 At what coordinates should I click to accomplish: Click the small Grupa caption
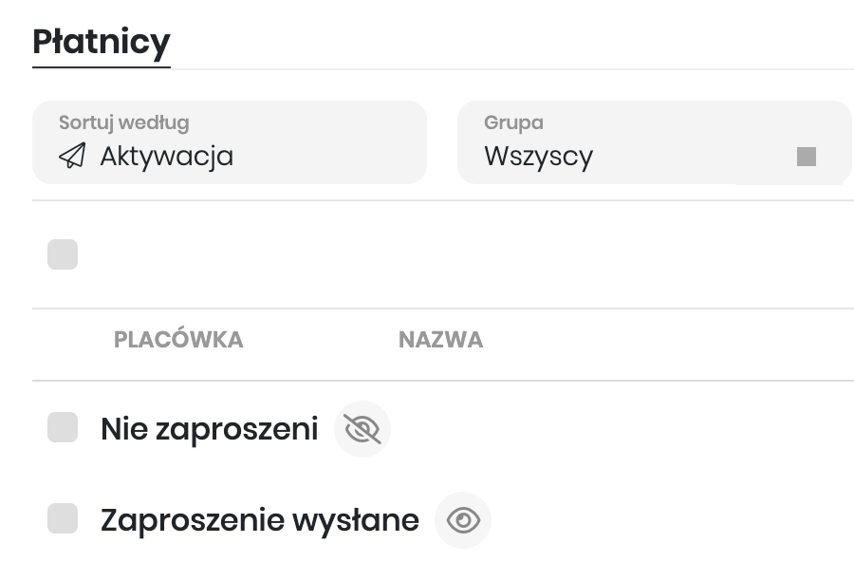(513, 122)
